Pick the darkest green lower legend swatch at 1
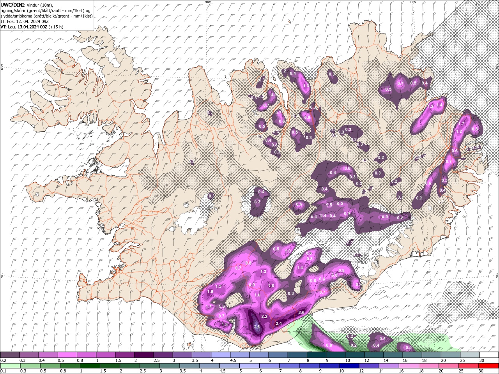The height and width of the screenshot is (374, 499). [x=90, y=366]
